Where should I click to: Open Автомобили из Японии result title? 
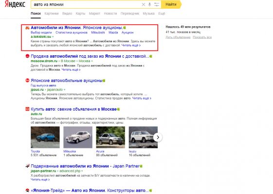(x=77, y=28)
